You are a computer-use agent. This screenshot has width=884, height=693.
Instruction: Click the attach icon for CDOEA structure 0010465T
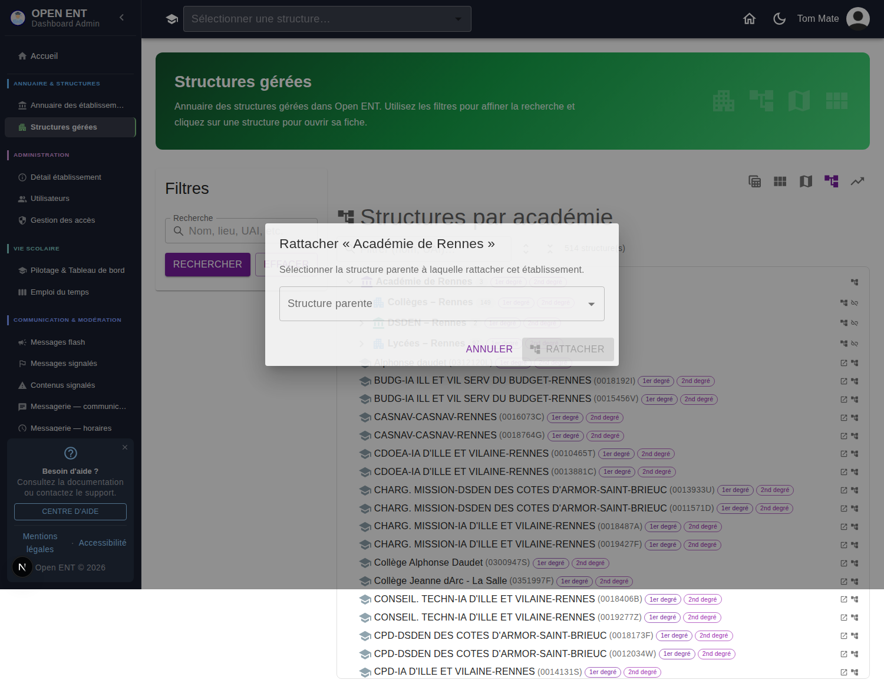click(x=855, y=454)
